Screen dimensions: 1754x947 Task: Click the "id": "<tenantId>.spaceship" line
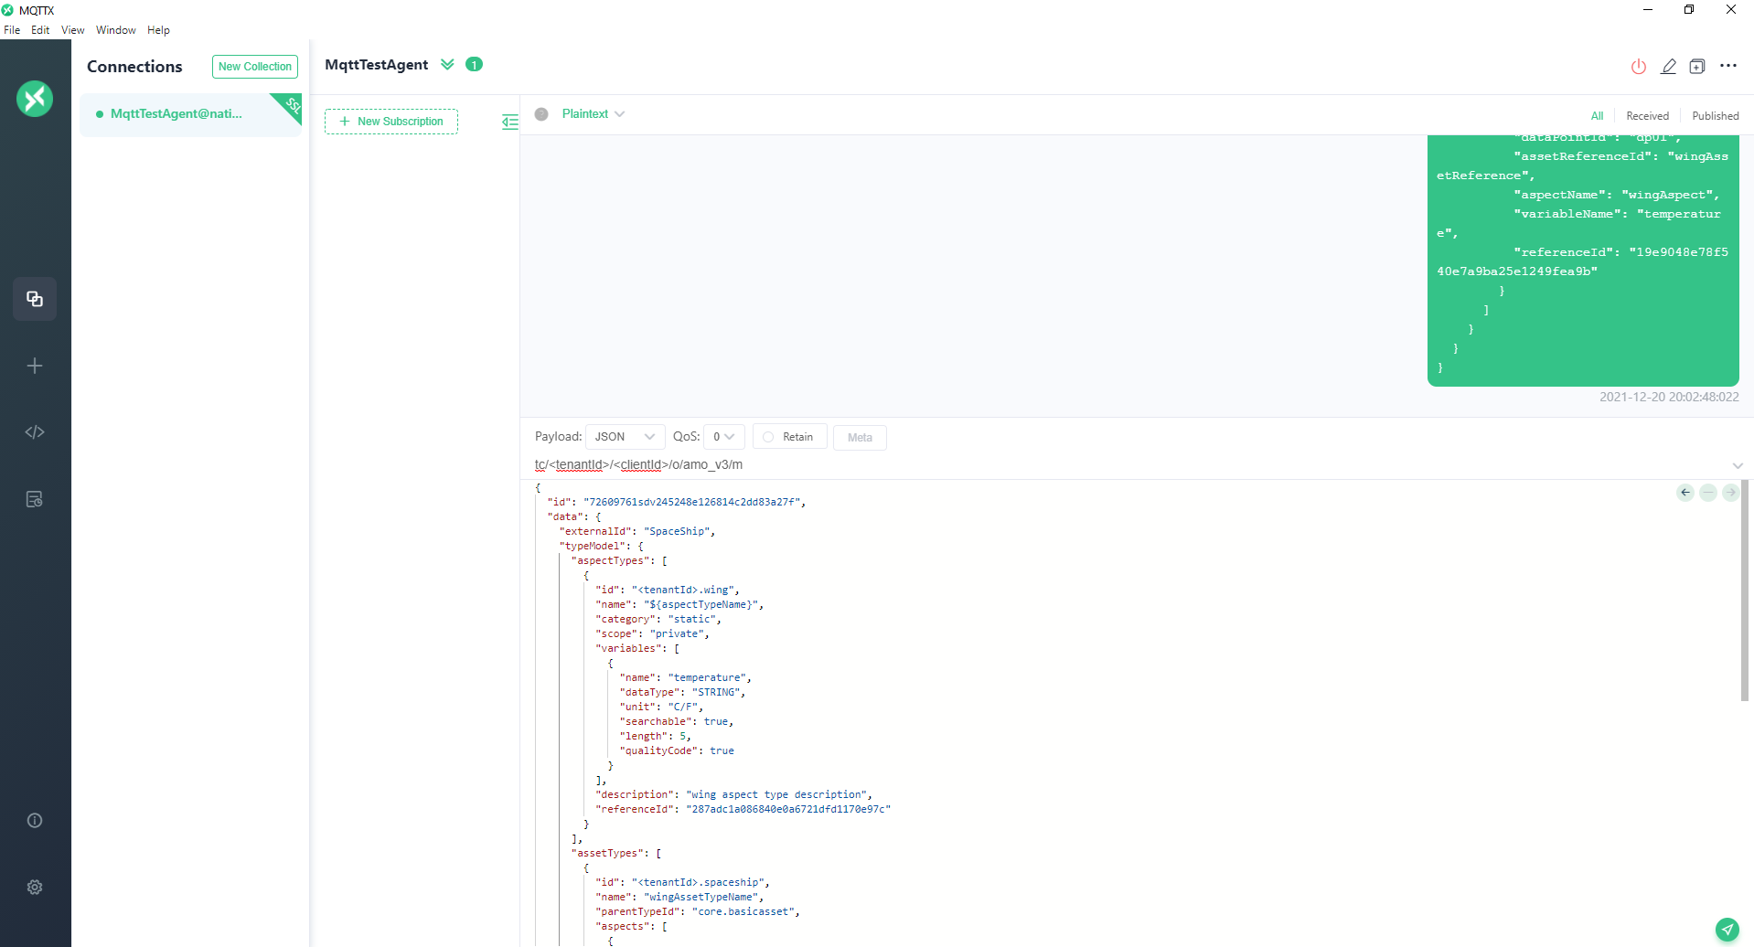(682, 882)
